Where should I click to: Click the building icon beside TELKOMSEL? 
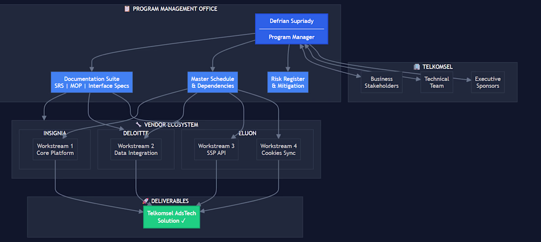click(x=417, y=66)
